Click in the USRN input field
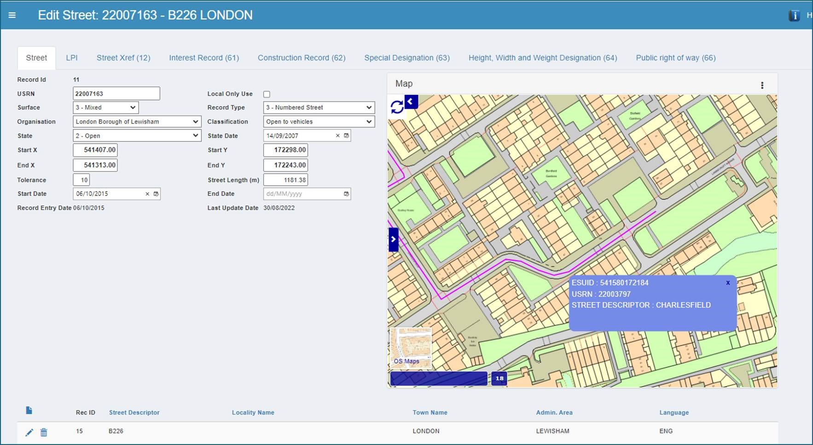 116,94
